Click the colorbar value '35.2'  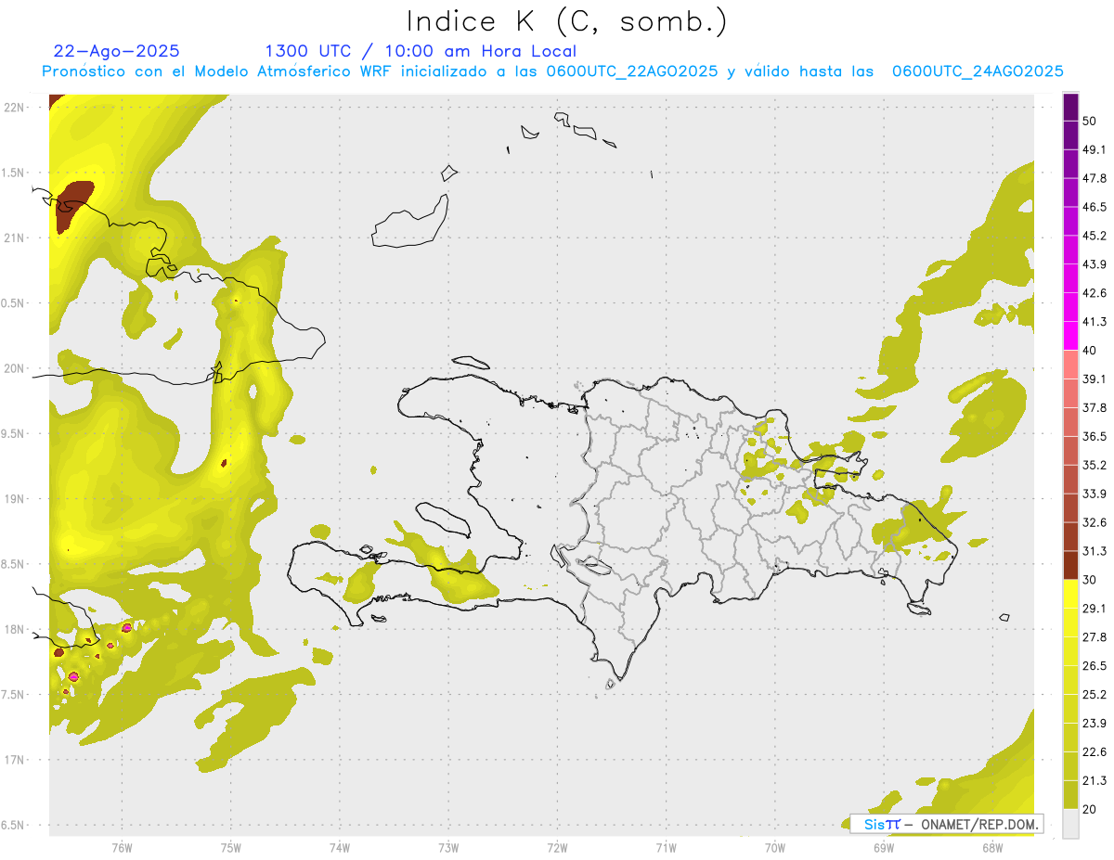[1095, 465]
